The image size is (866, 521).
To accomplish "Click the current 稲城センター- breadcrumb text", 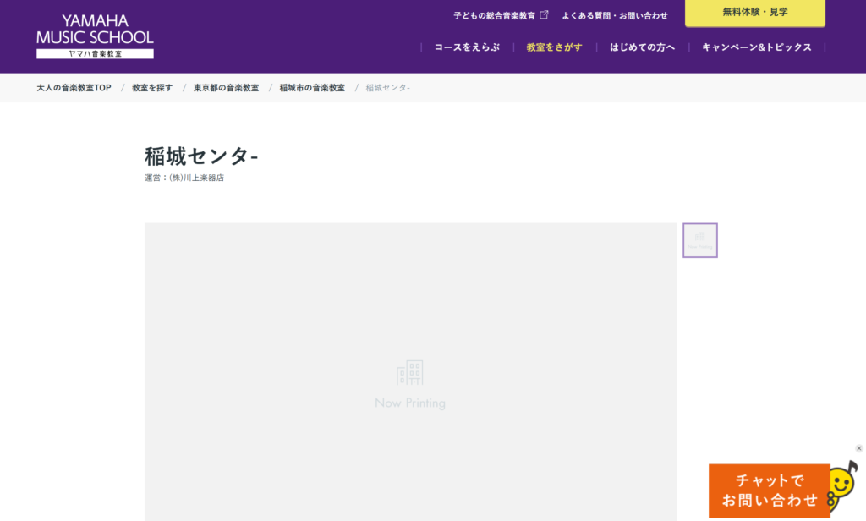I will [x=387, y=88].
